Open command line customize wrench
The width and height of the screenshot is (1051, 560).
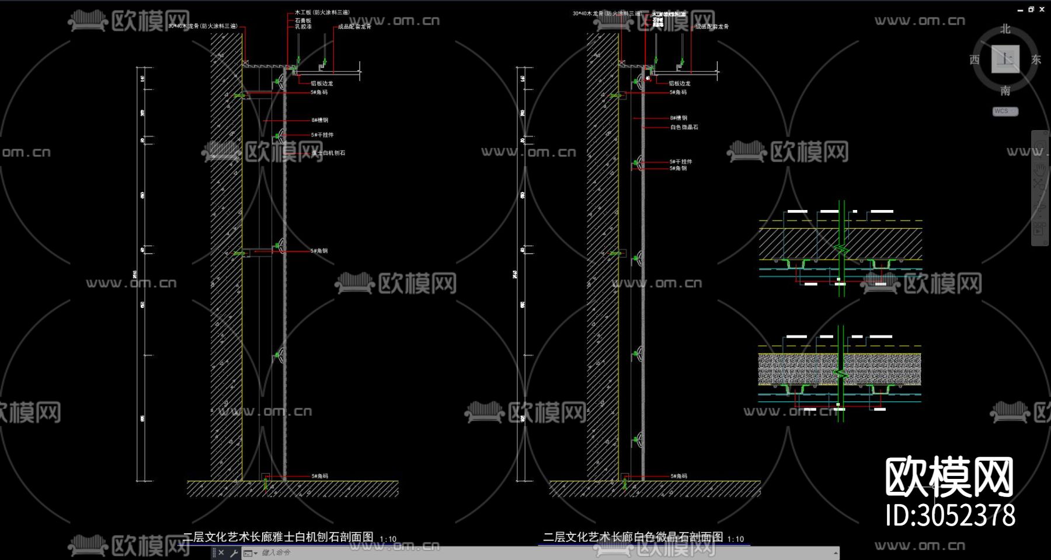[x=234, y=552]
